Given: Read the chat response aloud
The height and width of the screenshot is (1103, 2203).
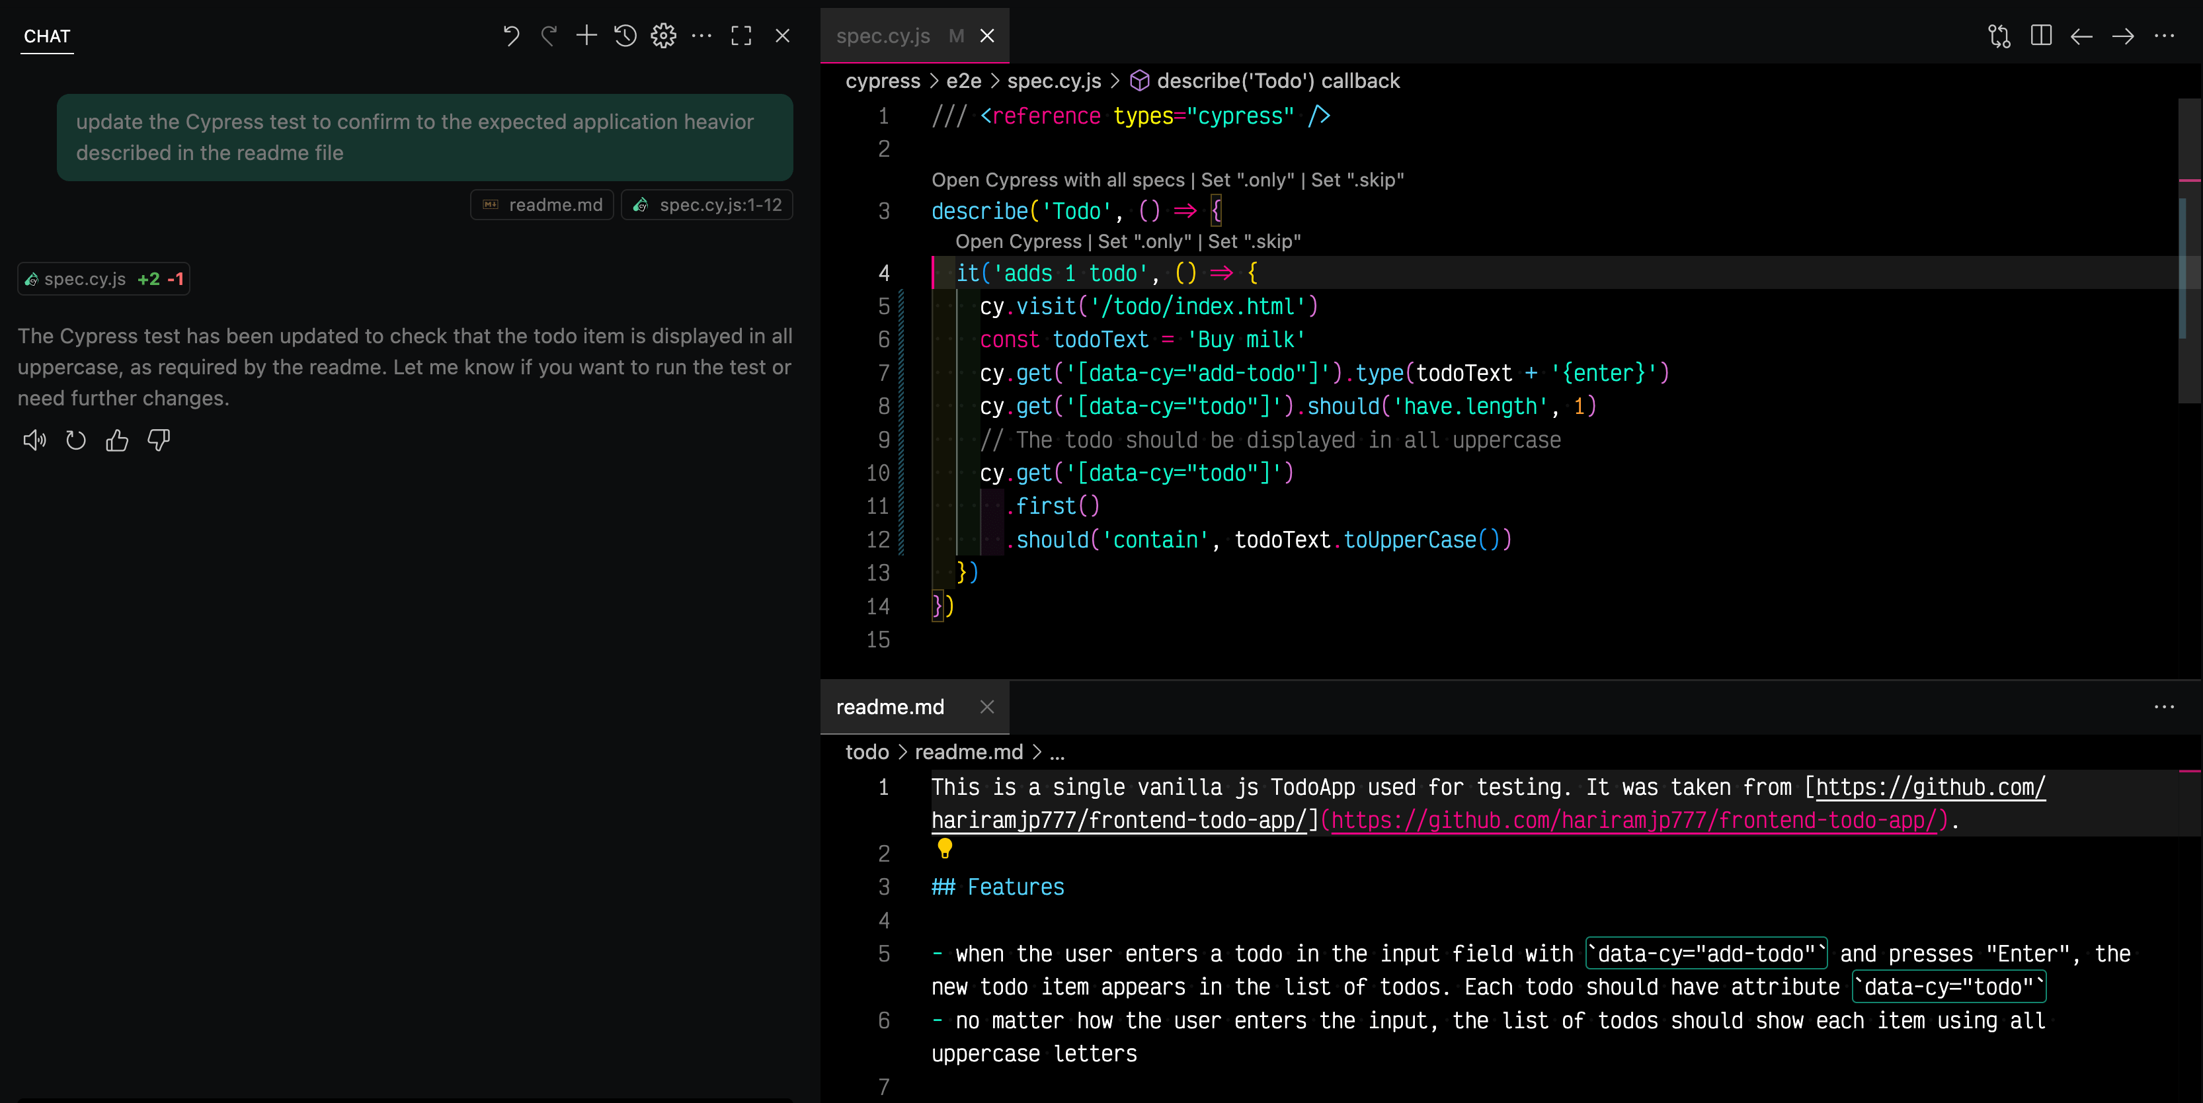Looking at the screenshot, I should tap(34, 440).
